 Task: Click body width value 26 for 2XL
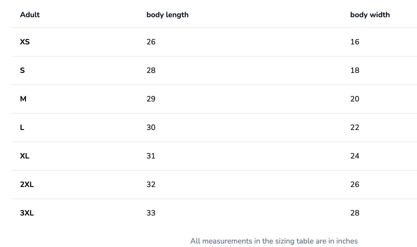tap(355, 185)
